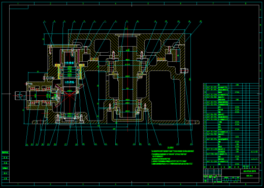Select part balloon number 27
The height and width of the screenshot is (188, 264).
click(x=65, y=144)
